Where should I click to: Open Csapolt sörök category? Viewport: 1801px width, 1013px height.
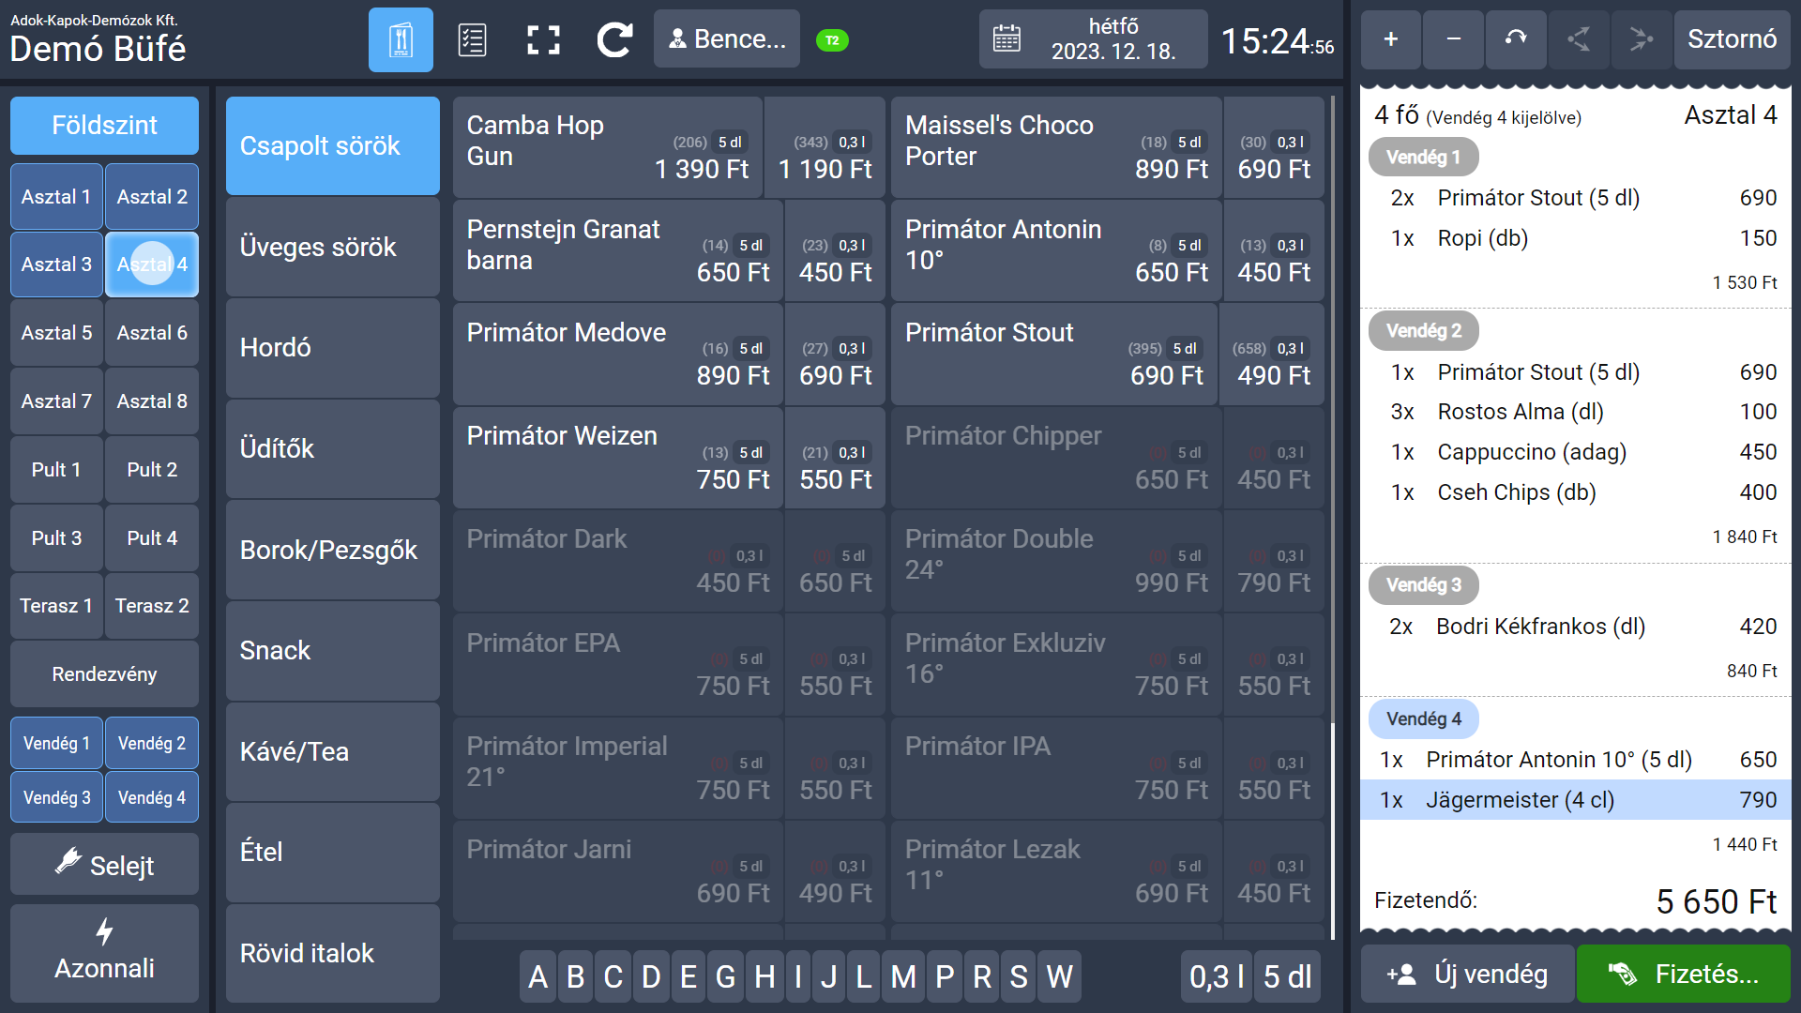(333, 145)
